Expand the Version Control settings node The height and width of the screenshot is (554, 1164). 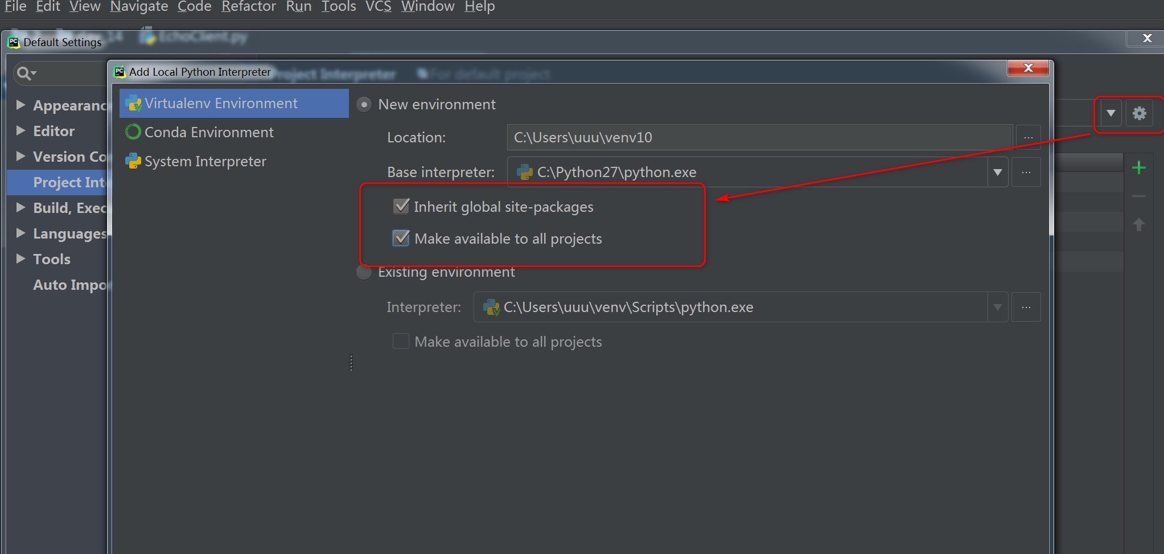pyautogui.click(x=20, y=156)
